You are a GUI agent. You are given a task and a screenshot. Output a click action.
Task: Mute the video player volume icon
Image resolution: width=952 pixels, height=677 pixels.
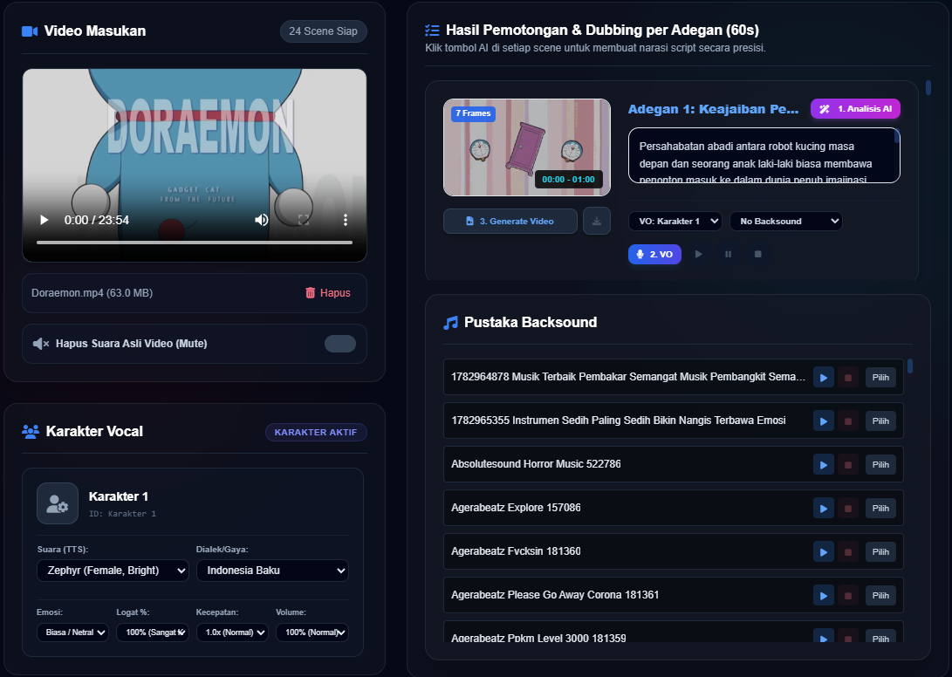[x=262, y=220]
